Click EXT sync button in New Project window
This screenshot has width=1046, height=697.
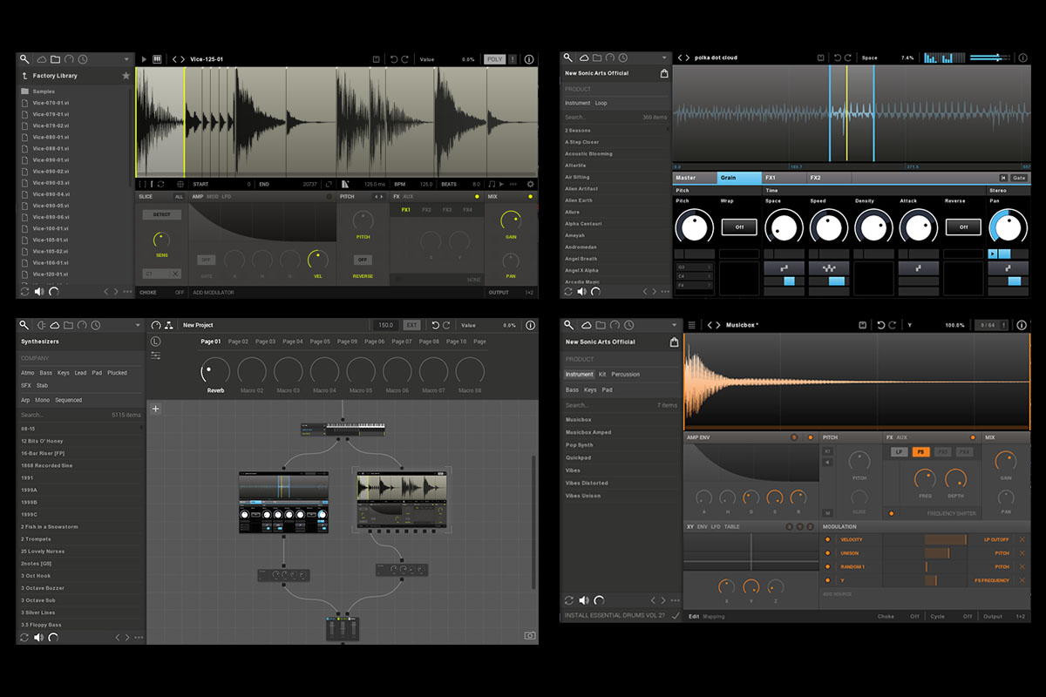coord(411,325)
